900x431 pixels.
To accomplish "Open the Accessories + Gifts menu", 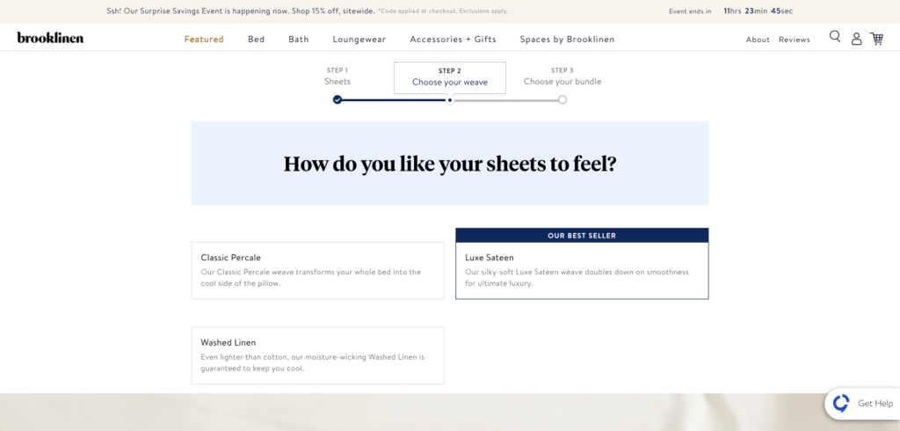I will tap(453, 39).
